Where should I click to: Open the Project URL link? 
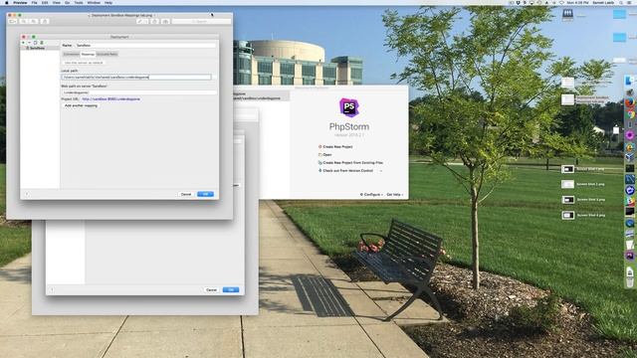coord(110,98)
